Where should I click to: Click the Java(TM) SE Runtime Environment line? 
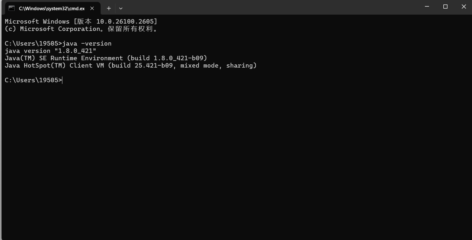[106, 58]
